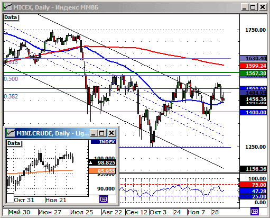Click the empty white box at crude chart corner

[x=10, y=198]
